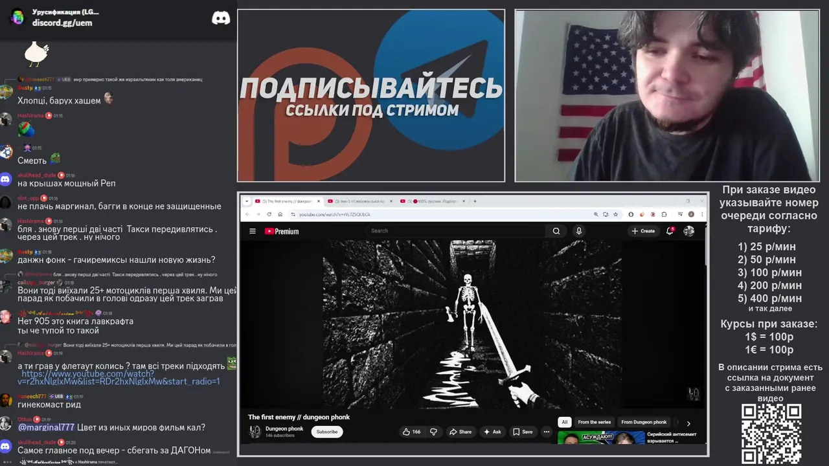Image resolution: width=829 pixels, height=466 pixels.
Task: Click the '146 subscribers' text
Action: click(x=280, y=436)
